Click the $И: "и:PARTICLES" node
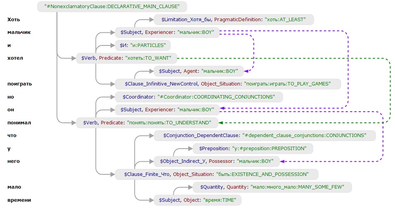Viewport: 395px width, 221px height. [143, 45]
